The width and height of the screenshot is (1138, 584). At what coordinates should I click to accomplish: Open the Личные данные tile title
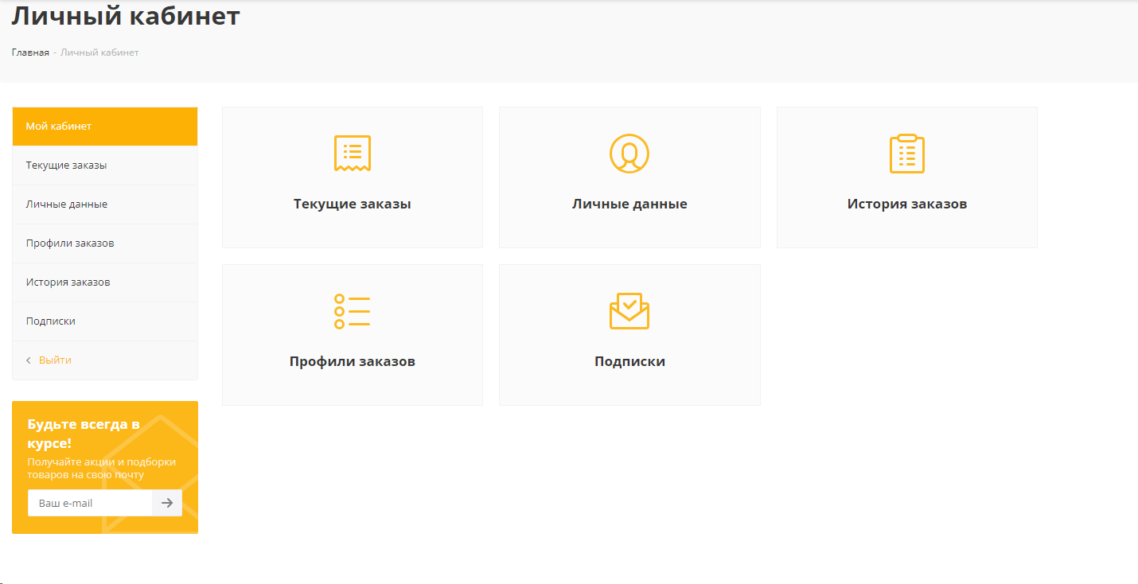(629, 204)
